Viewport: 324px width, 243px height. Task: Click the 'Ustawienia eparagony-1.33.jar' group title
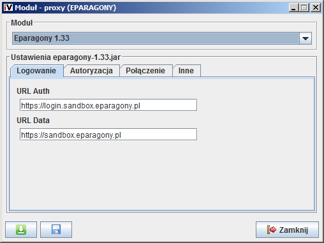66,57
